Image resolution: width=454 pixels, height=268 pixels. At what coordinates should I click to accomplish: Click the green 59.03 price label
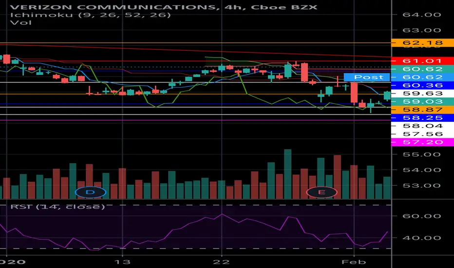(x=422, y=101)
